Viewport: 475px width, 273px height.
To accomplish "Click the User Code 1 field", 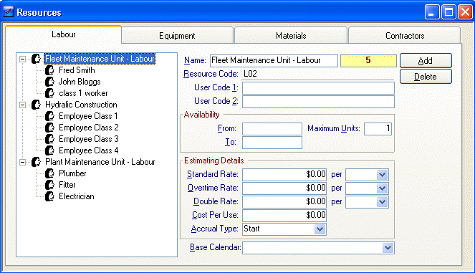I will coord(318,88).
